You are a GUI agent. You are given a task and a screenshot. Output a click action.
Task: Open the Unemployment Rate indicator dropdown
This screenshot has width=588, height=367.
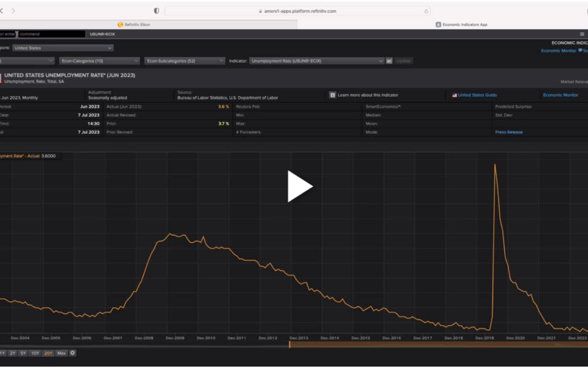316,61
